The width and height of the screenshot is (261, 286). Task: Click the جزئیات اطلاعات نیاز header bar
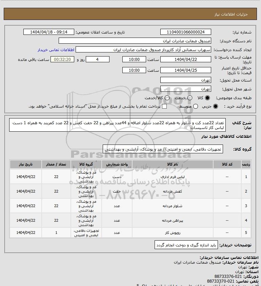(130, 14)
